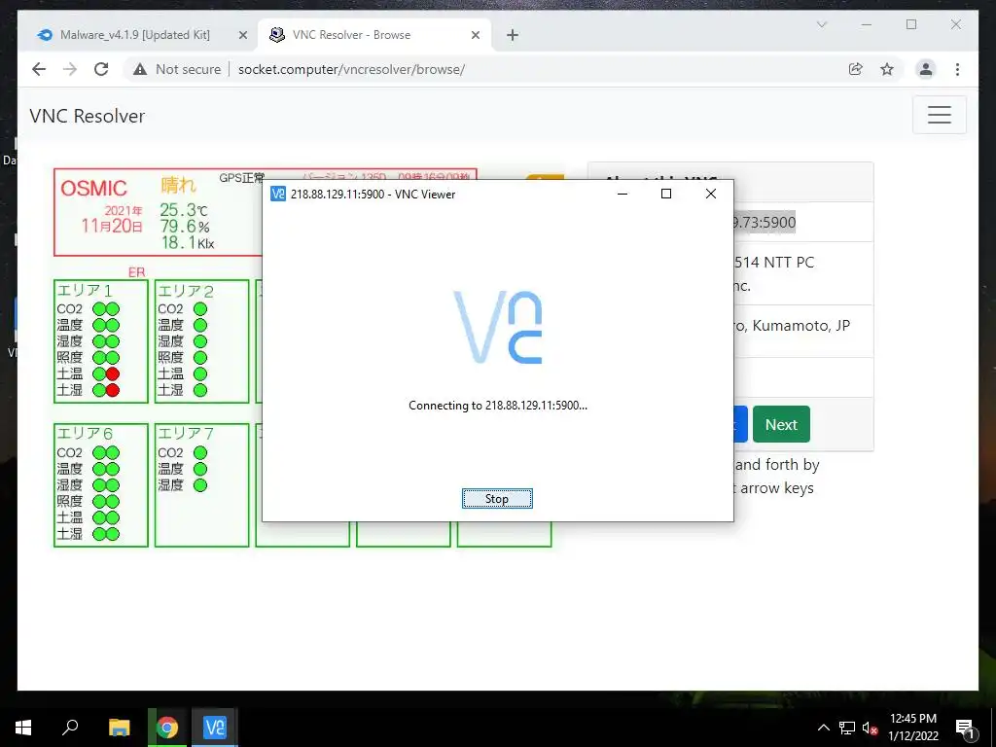
Task: Reload the VNC Resolver page
Action: pos(101,69)
